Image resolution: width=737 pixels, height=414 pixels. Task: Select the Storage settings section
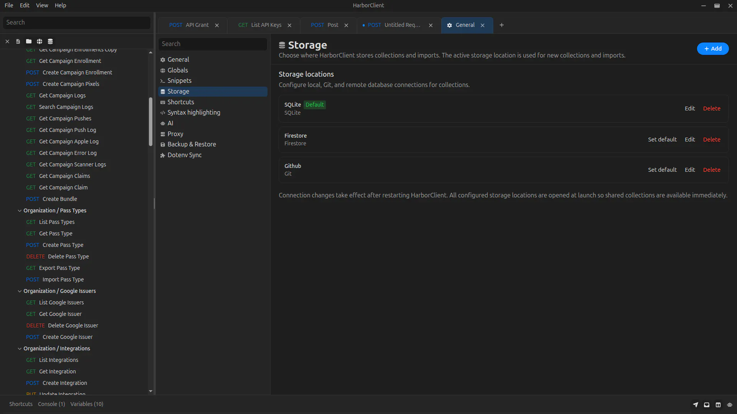pos(213,92)
